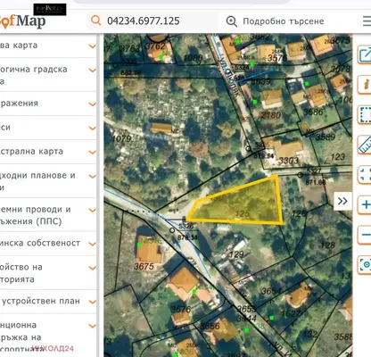Click the locate target icon

pos(365,264)
